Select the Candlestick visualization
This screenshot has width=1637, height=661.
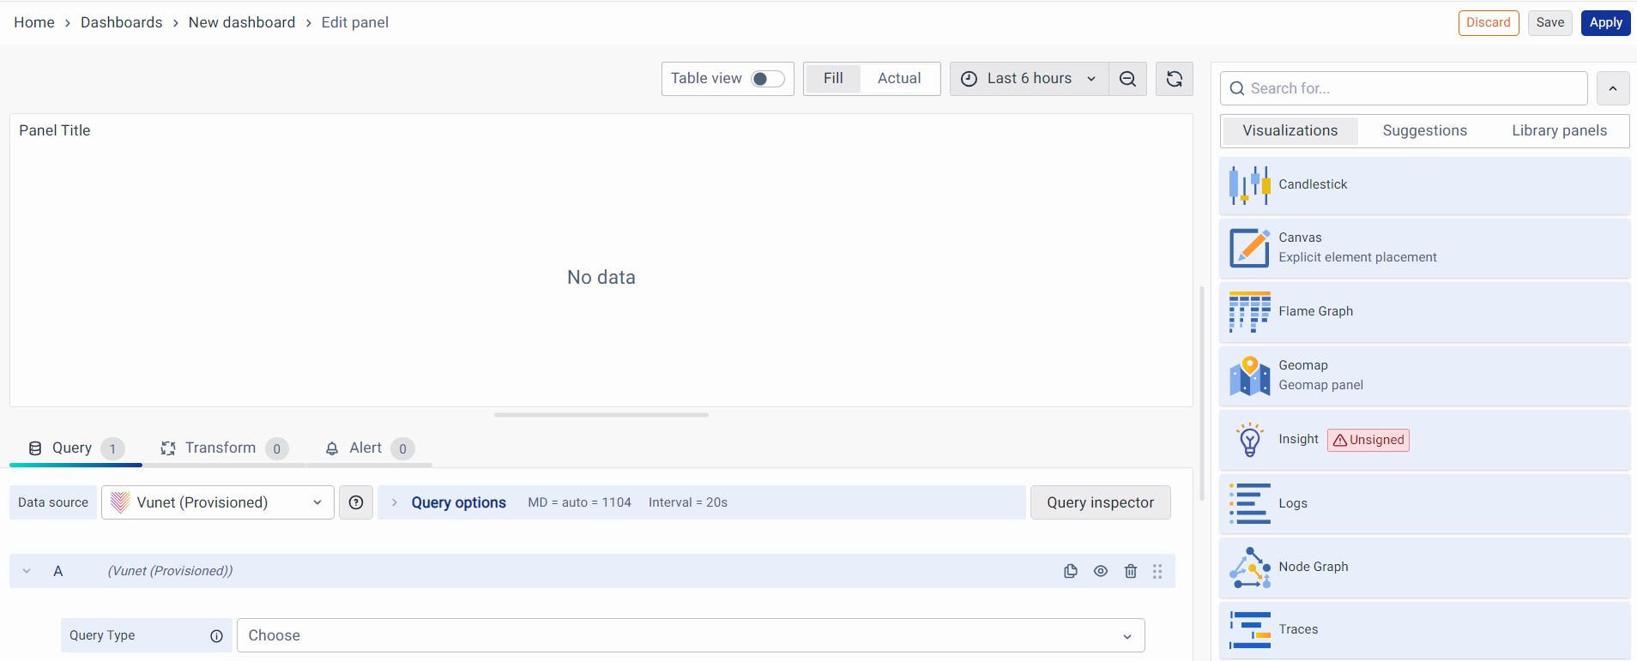point(1424,185)
